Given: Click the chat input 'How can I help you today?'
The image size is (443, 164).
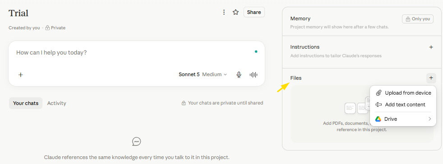Looking at the screenshot, I should 51,53.
